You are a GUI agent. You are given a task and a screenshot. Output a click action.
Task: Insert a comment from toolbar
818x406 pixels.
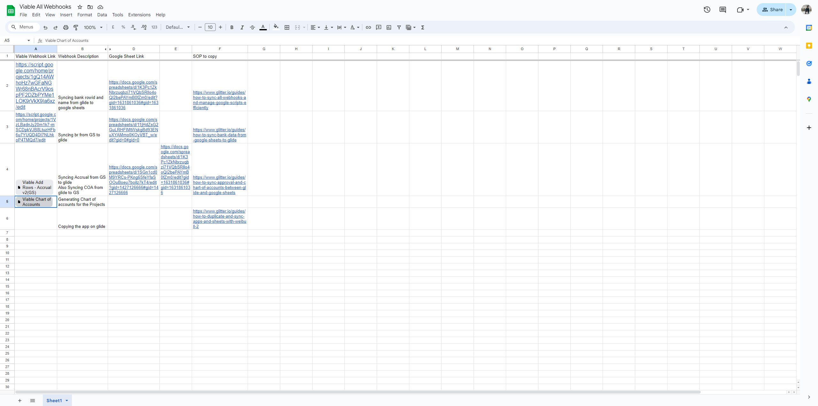[379, 27]
